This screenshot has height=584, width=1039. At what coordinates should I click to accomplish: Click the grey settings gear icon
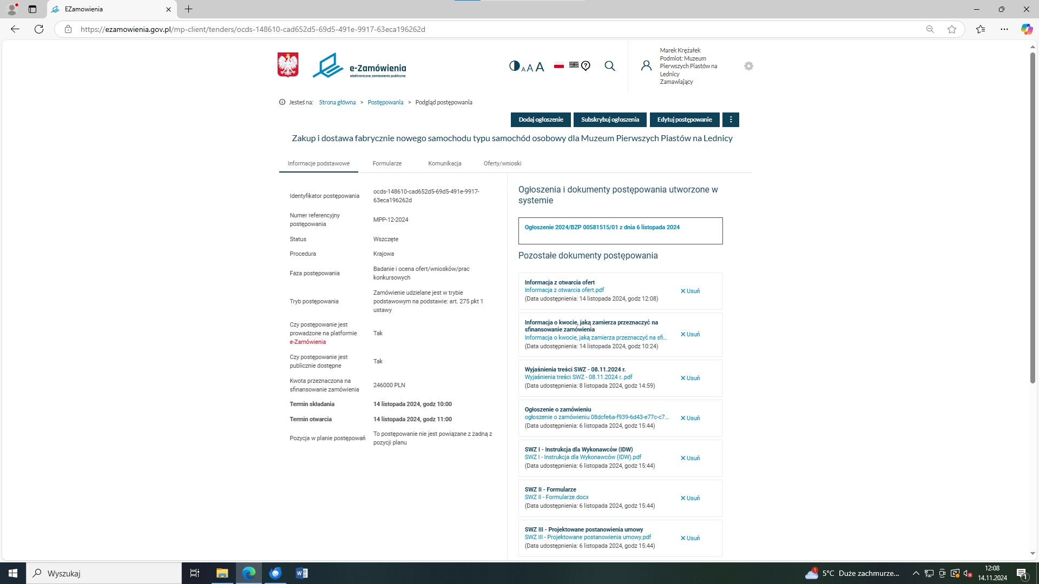(x=748, y=66)
